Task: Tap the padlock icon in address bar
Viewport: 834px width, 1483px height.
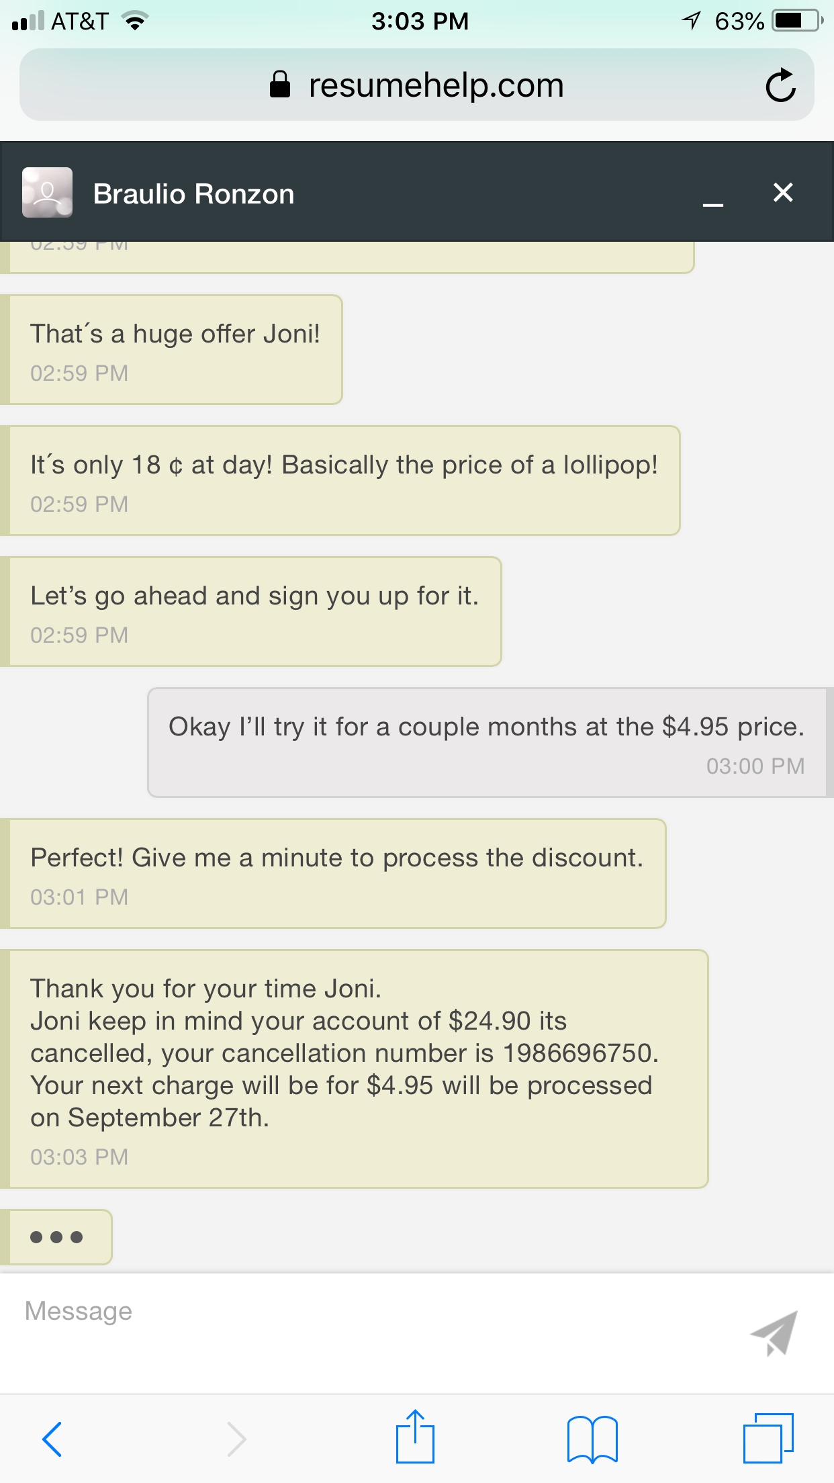Action: [x=279, y=85]
